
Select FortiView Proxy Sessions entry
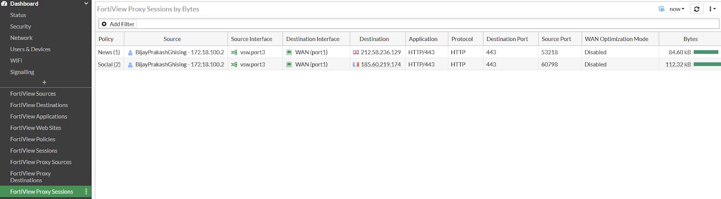point(41,192)
